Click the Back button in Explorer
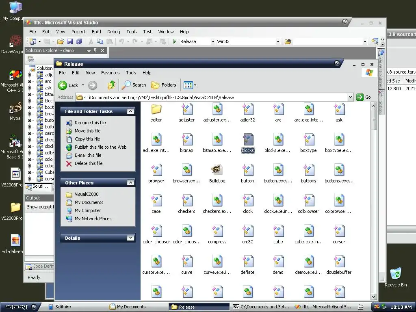The height and width of the screenshot is (312, 416). pos(68,85)
